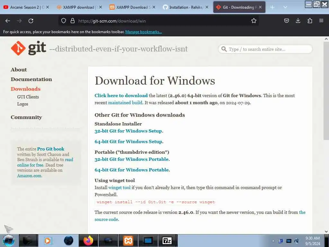Screen dimensions: 329x247
Task: Click the scrollbar down arrow
Action: tap(326, 232)
